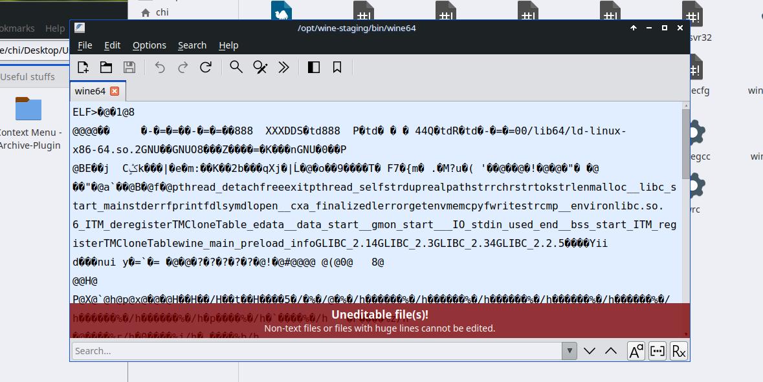Open Find and Replace toolbar icon
Screen dimensions: 763x382
click(x=260, y=67)
